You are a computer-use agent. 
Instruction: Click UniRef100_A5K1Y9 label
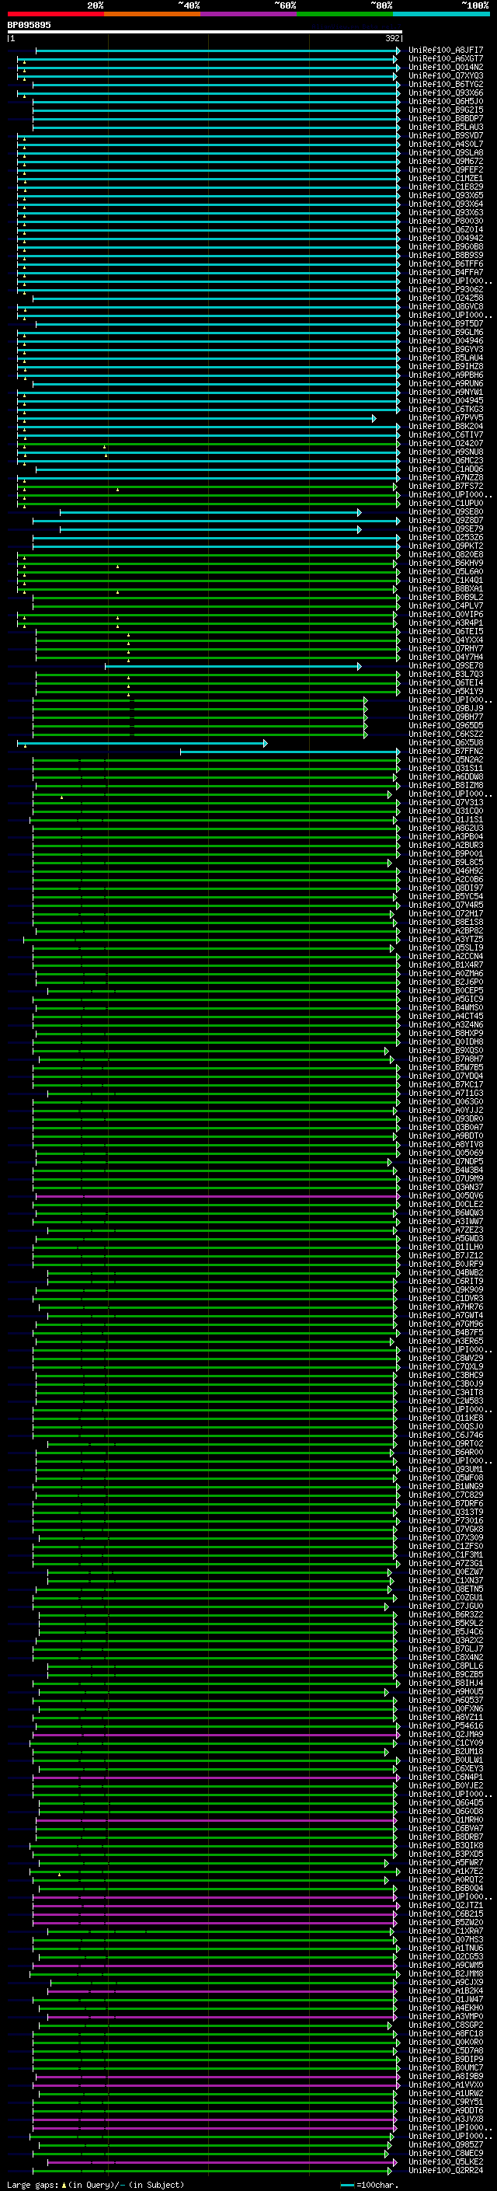click(446, 692)
